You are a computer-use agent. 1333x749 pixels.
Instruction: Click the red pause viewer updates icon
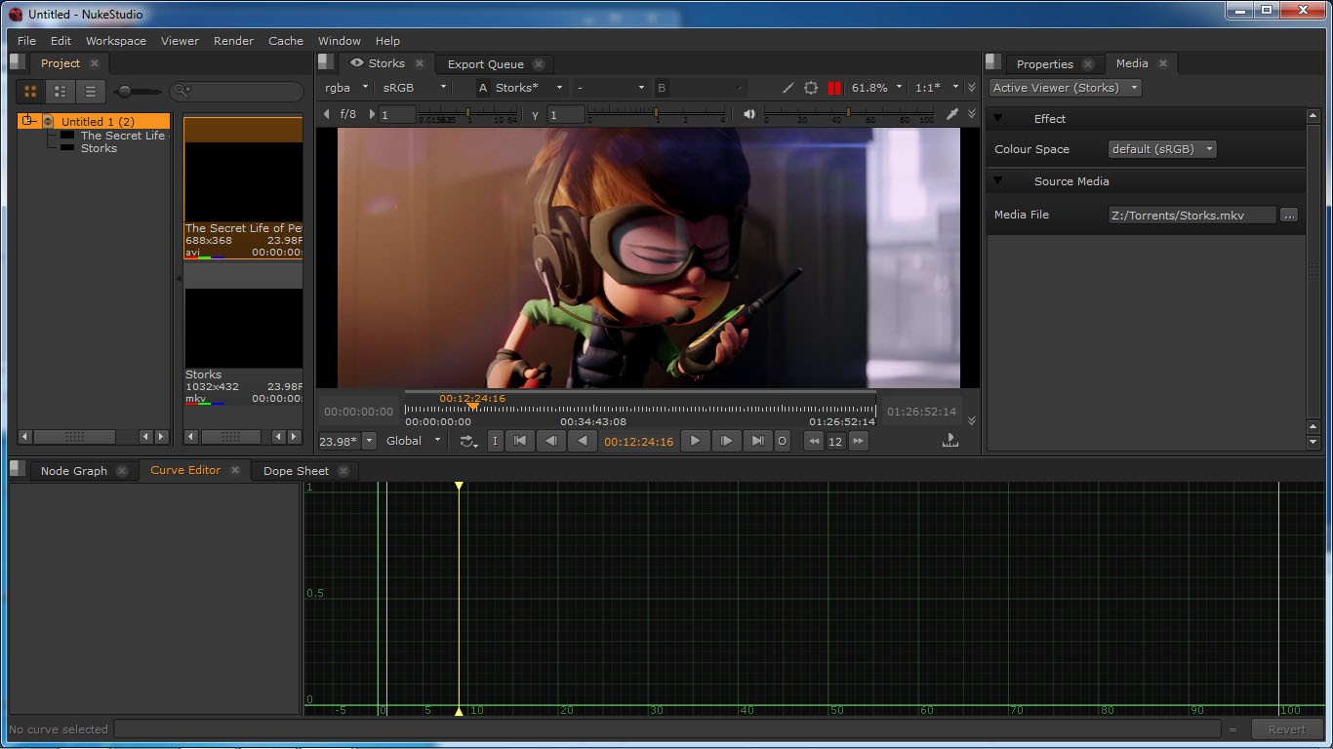pyautogui.click(x=834, y=88)
